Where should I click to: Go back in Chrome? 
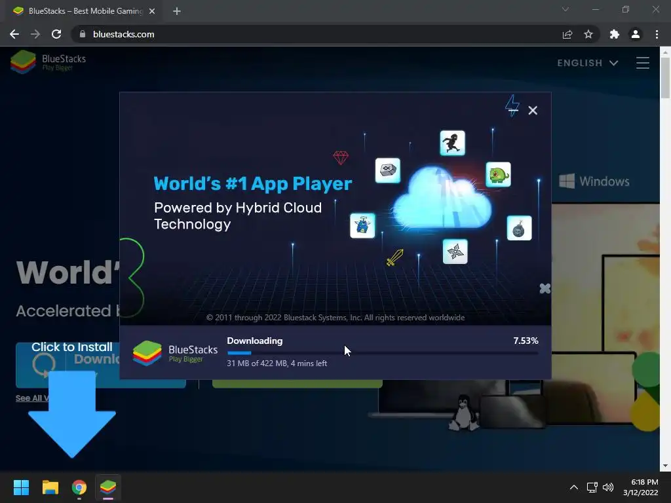14,34
